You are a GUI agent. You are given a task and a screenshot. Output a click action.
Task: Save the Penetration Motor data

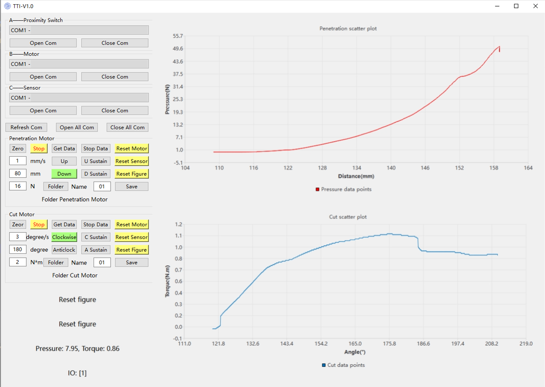tap(132, 186)
